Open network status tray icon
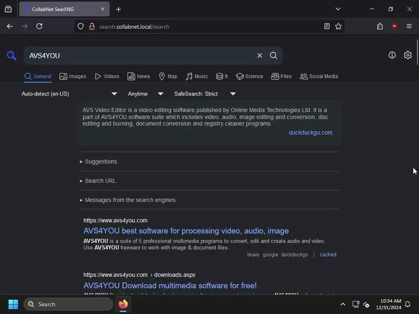This screenshot has width=419, height=314. click(x=356, y=304)
